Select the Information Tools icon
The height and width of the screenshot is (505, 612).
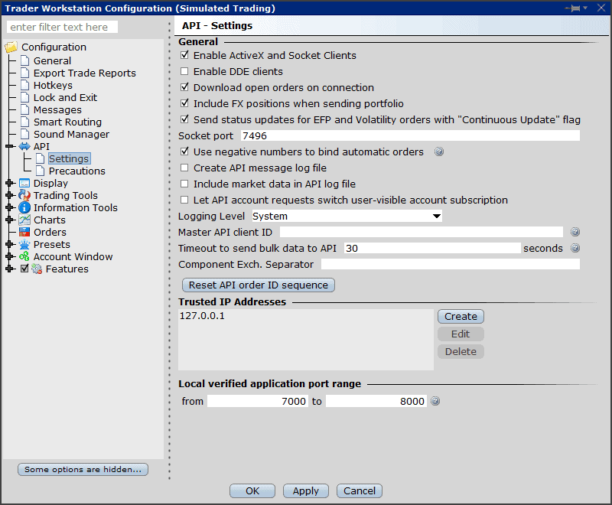click(24, 207)
